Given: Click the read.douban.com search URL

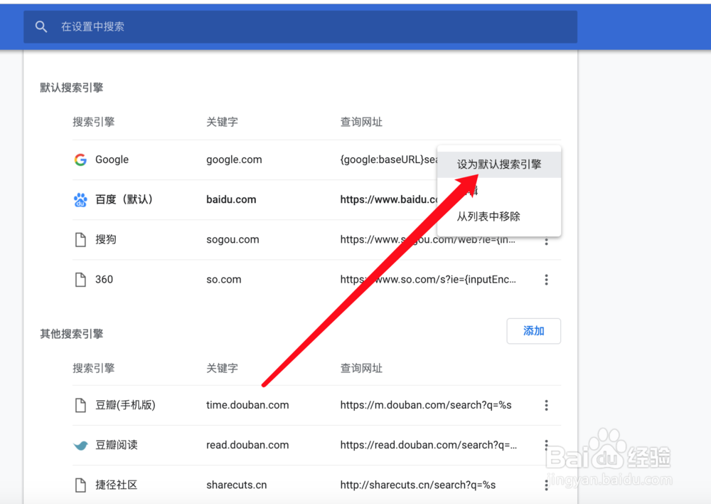Looking at the screenshot, I should click(429, 445).
